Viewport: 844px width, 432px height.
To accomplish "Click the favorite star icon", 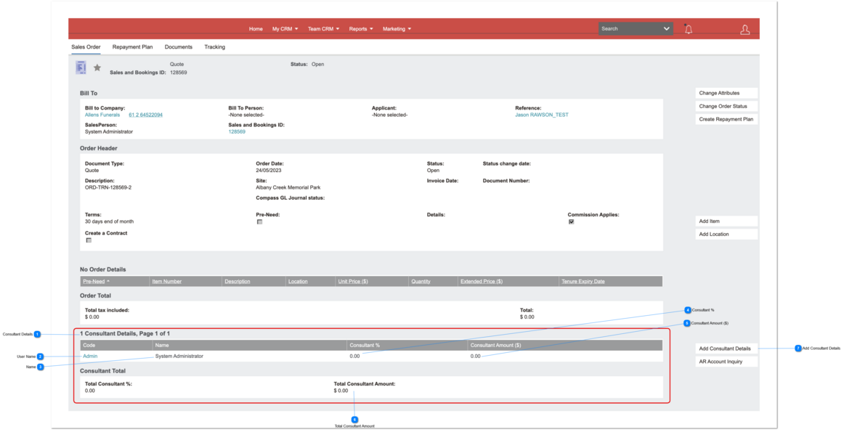I will [97, 68].
